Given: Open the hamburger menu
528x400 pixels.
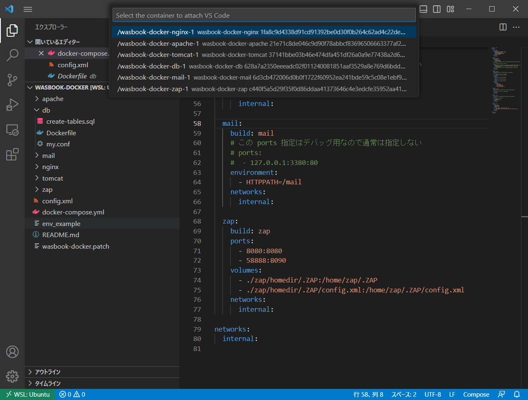Looking at the screenshot, I should pos(28,9).
